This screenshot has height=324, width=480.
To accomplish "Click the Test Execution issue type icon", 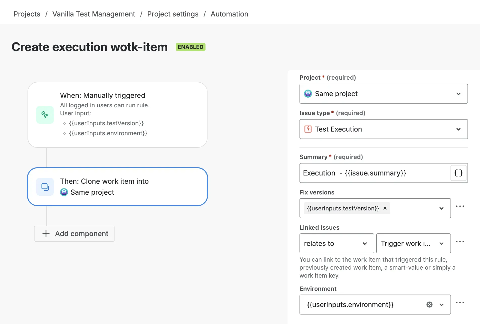I will pos(308,129).
